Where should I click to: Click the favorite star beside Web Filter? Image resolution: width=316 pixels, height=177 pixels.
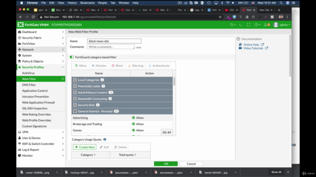(x=63, y=79)
